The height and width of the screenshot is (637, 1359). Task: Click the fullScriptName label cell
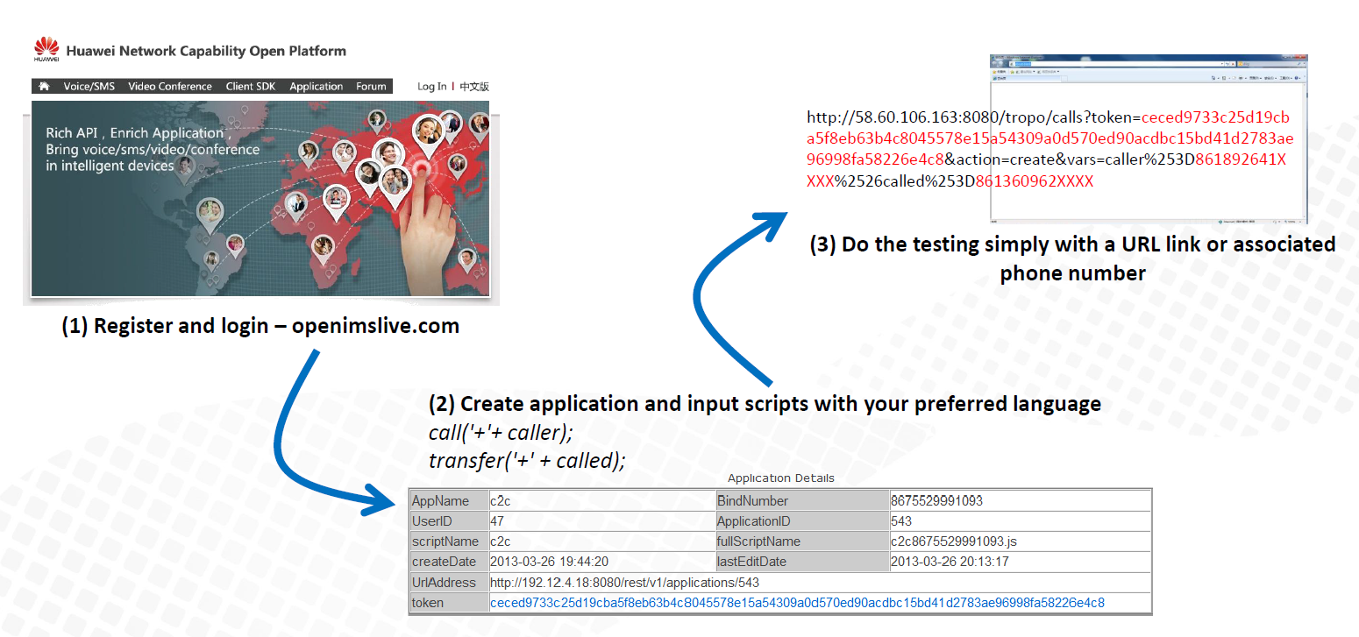[x=801, y=541]
